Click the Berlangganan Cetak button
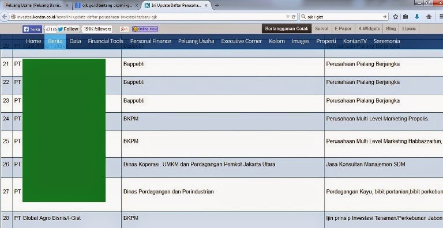 287,29
